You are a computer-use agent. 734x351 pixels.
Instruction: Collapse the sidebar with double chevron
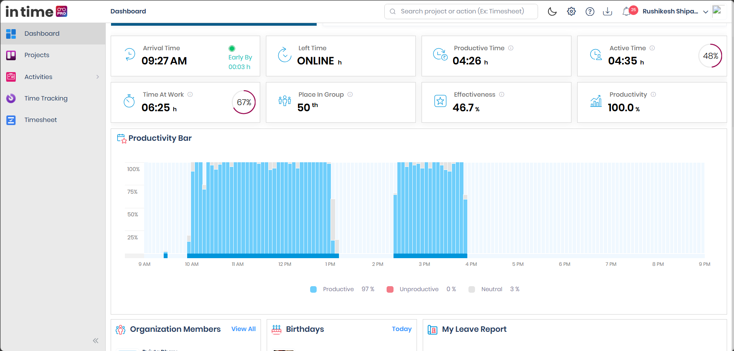coord(96,341)
